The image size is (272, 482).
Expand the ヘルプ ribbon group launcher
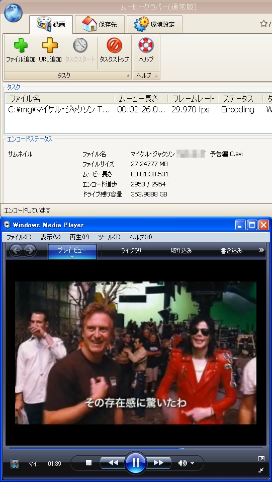(x=156, y=76)
